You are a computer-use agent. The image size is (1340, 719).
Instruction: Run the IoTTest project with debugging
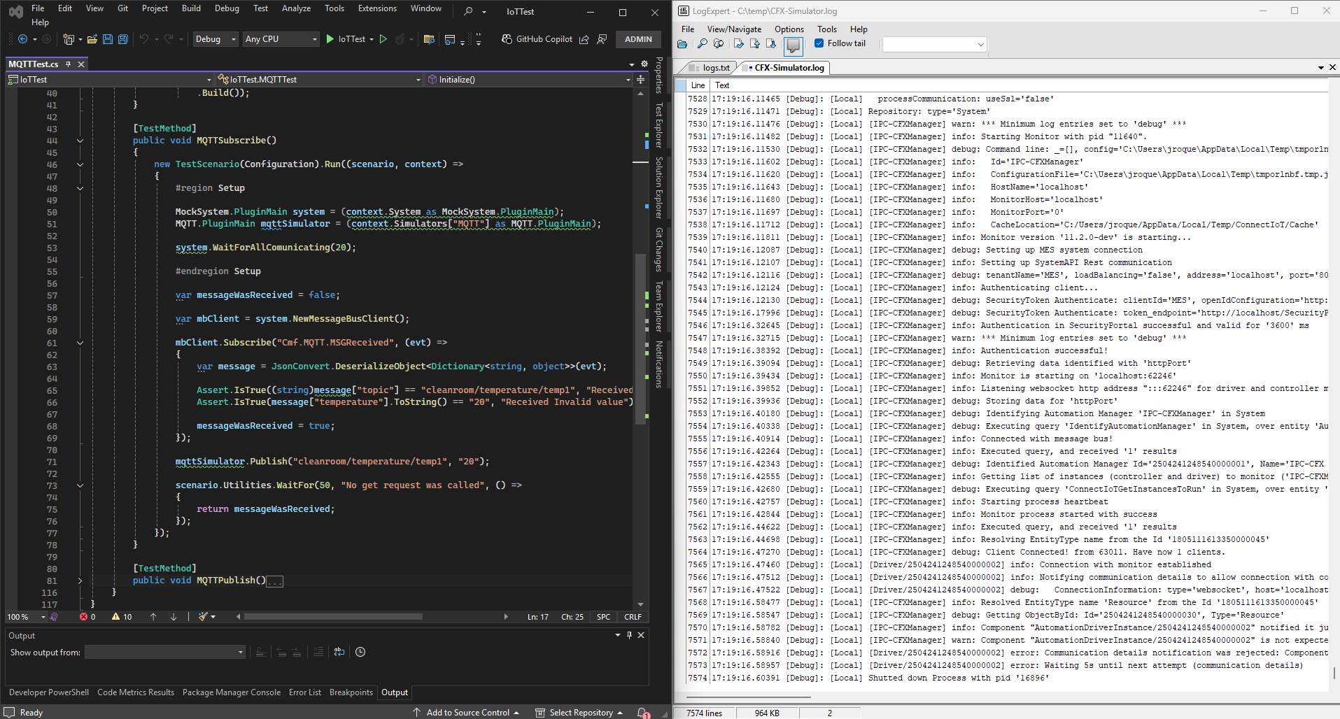(330, 39)
